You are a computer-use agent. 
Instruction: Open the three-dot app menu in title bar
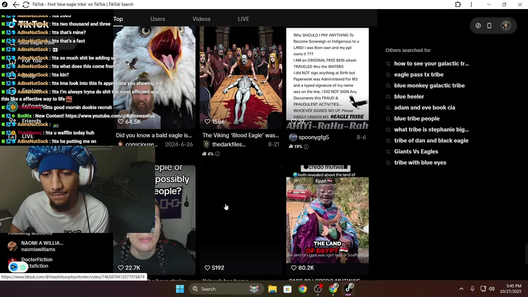point(471,5)
